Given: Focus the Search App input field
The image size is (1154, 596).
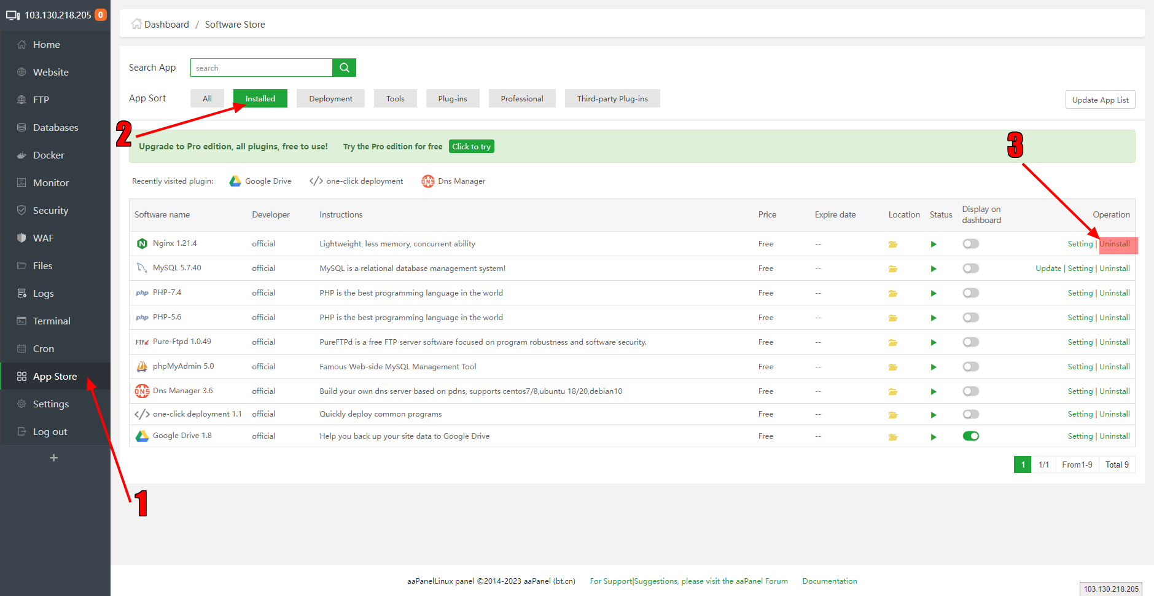Looking at the screenshot, I should tap(262, 68).
